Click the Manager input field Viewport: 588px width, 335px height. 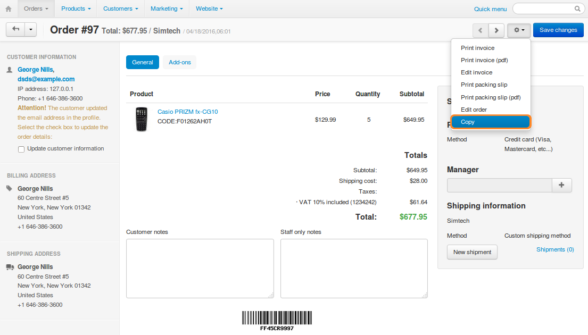500,185
